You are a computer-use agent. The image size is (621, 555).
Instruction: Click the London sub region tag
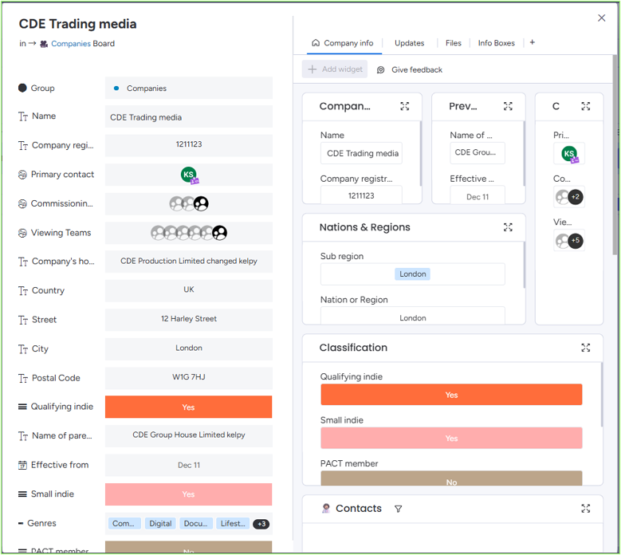tap(413, 274)
